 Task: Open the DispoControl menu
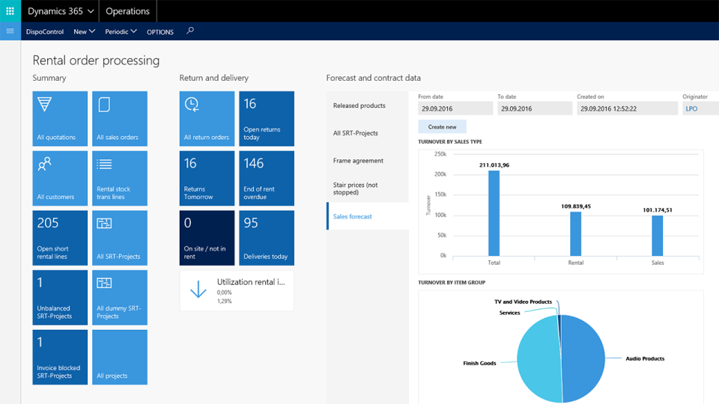(44, 31)
